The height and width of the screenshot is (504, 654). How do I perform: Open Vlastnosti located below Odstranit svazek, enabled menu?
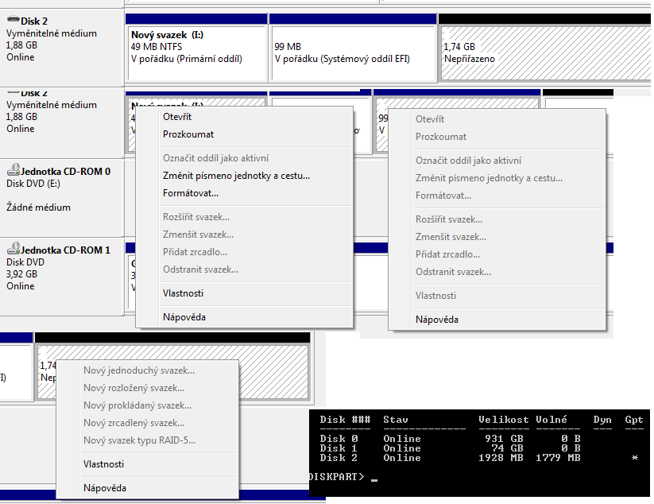184,293
